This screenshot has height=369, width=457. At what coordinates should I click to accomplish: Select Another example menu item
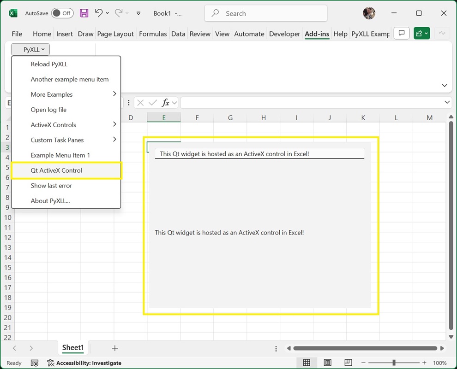click(x=66, y=79)
